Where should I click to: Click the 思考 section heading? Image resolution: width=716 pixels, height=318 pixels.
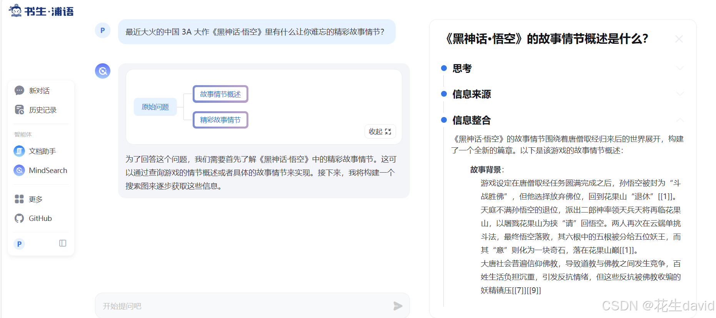pyautogui.click(x=462, y=68)
